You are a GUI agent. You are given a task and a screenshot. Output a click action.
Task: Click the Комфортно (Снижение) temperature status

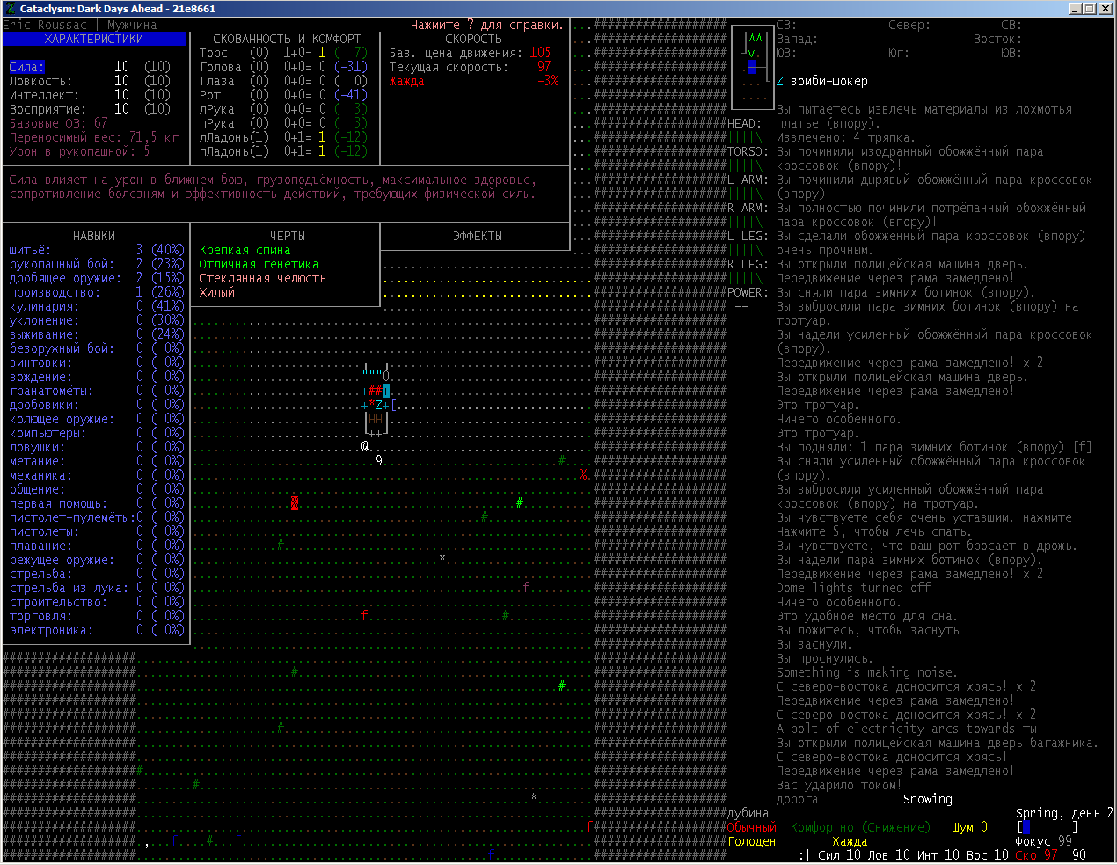click(860, 827)
